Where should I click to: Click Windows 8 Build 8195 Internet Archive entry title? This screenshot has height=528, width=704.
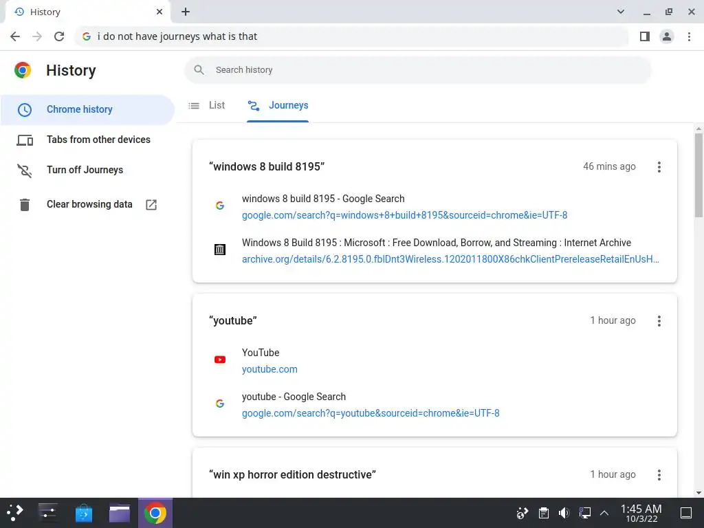pos(437,243)
